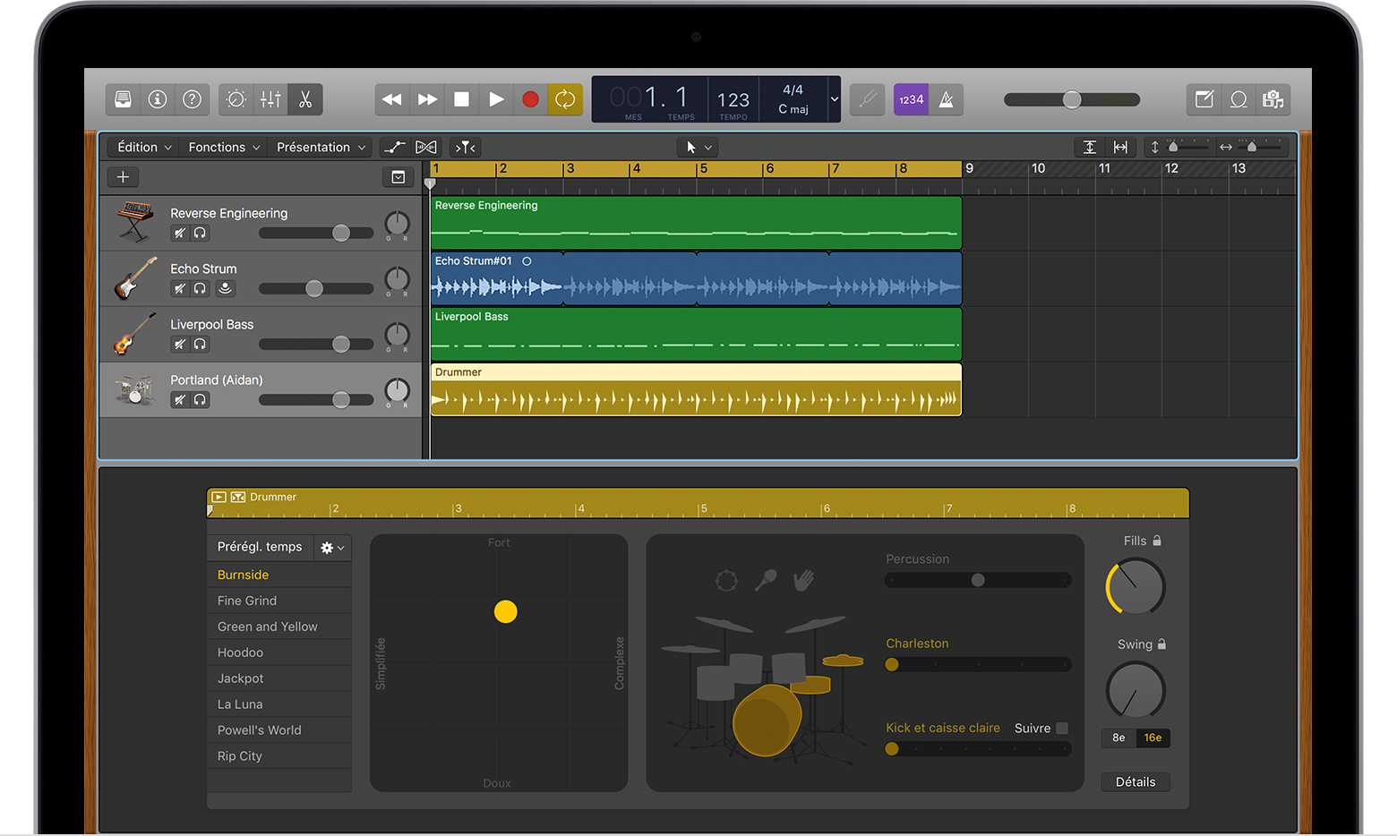Mute the Echo Strum track

[180, 288]
